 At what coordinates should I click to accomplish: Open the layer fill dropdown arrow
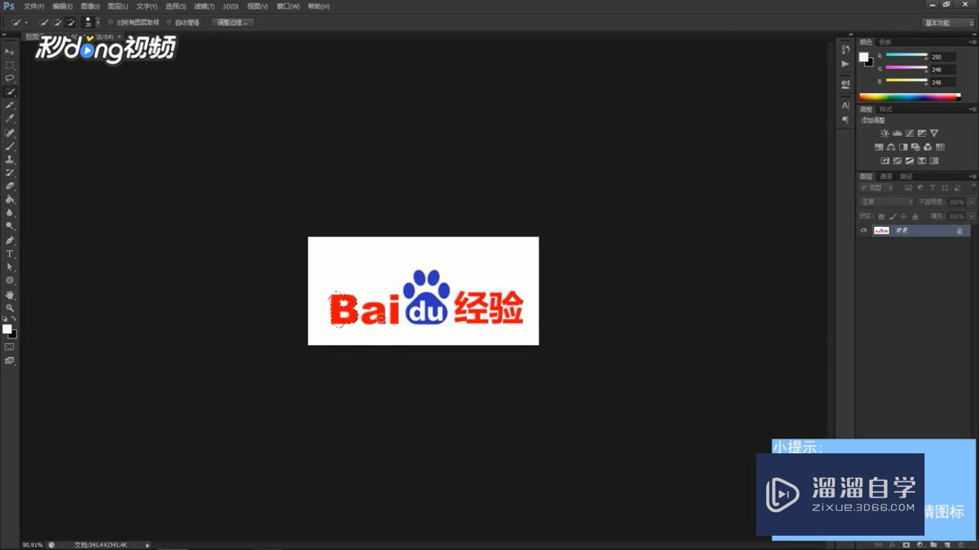[971, 216]
